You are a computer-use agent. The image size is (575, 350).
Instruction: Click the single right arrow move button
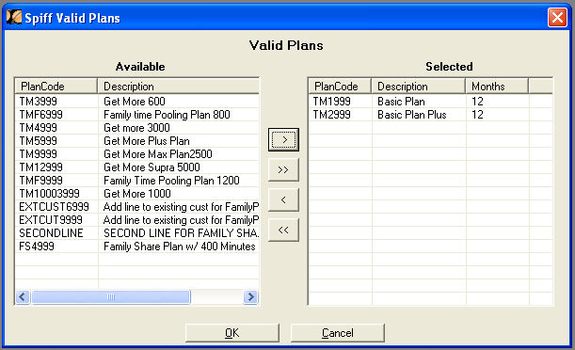283,139
